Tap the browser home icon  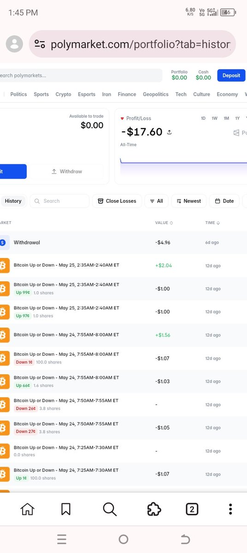[27, 509]
